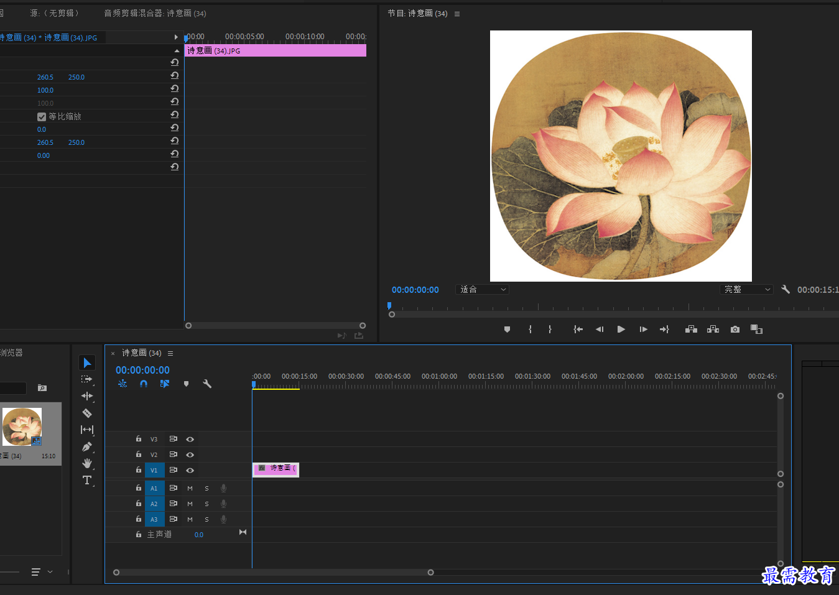Step forward one frame
The image size is (839, 595).
[x=643, y=330]
